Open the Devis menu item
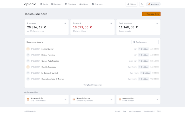Image resolution: width=185 pixels, height=115 pixels. point(44,4)
